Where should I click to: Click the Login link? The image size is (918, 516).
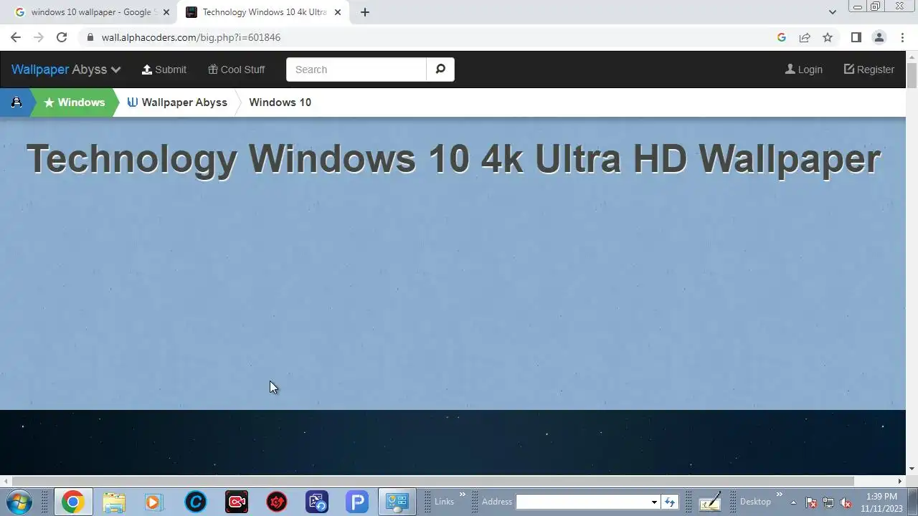pos(804,70)
